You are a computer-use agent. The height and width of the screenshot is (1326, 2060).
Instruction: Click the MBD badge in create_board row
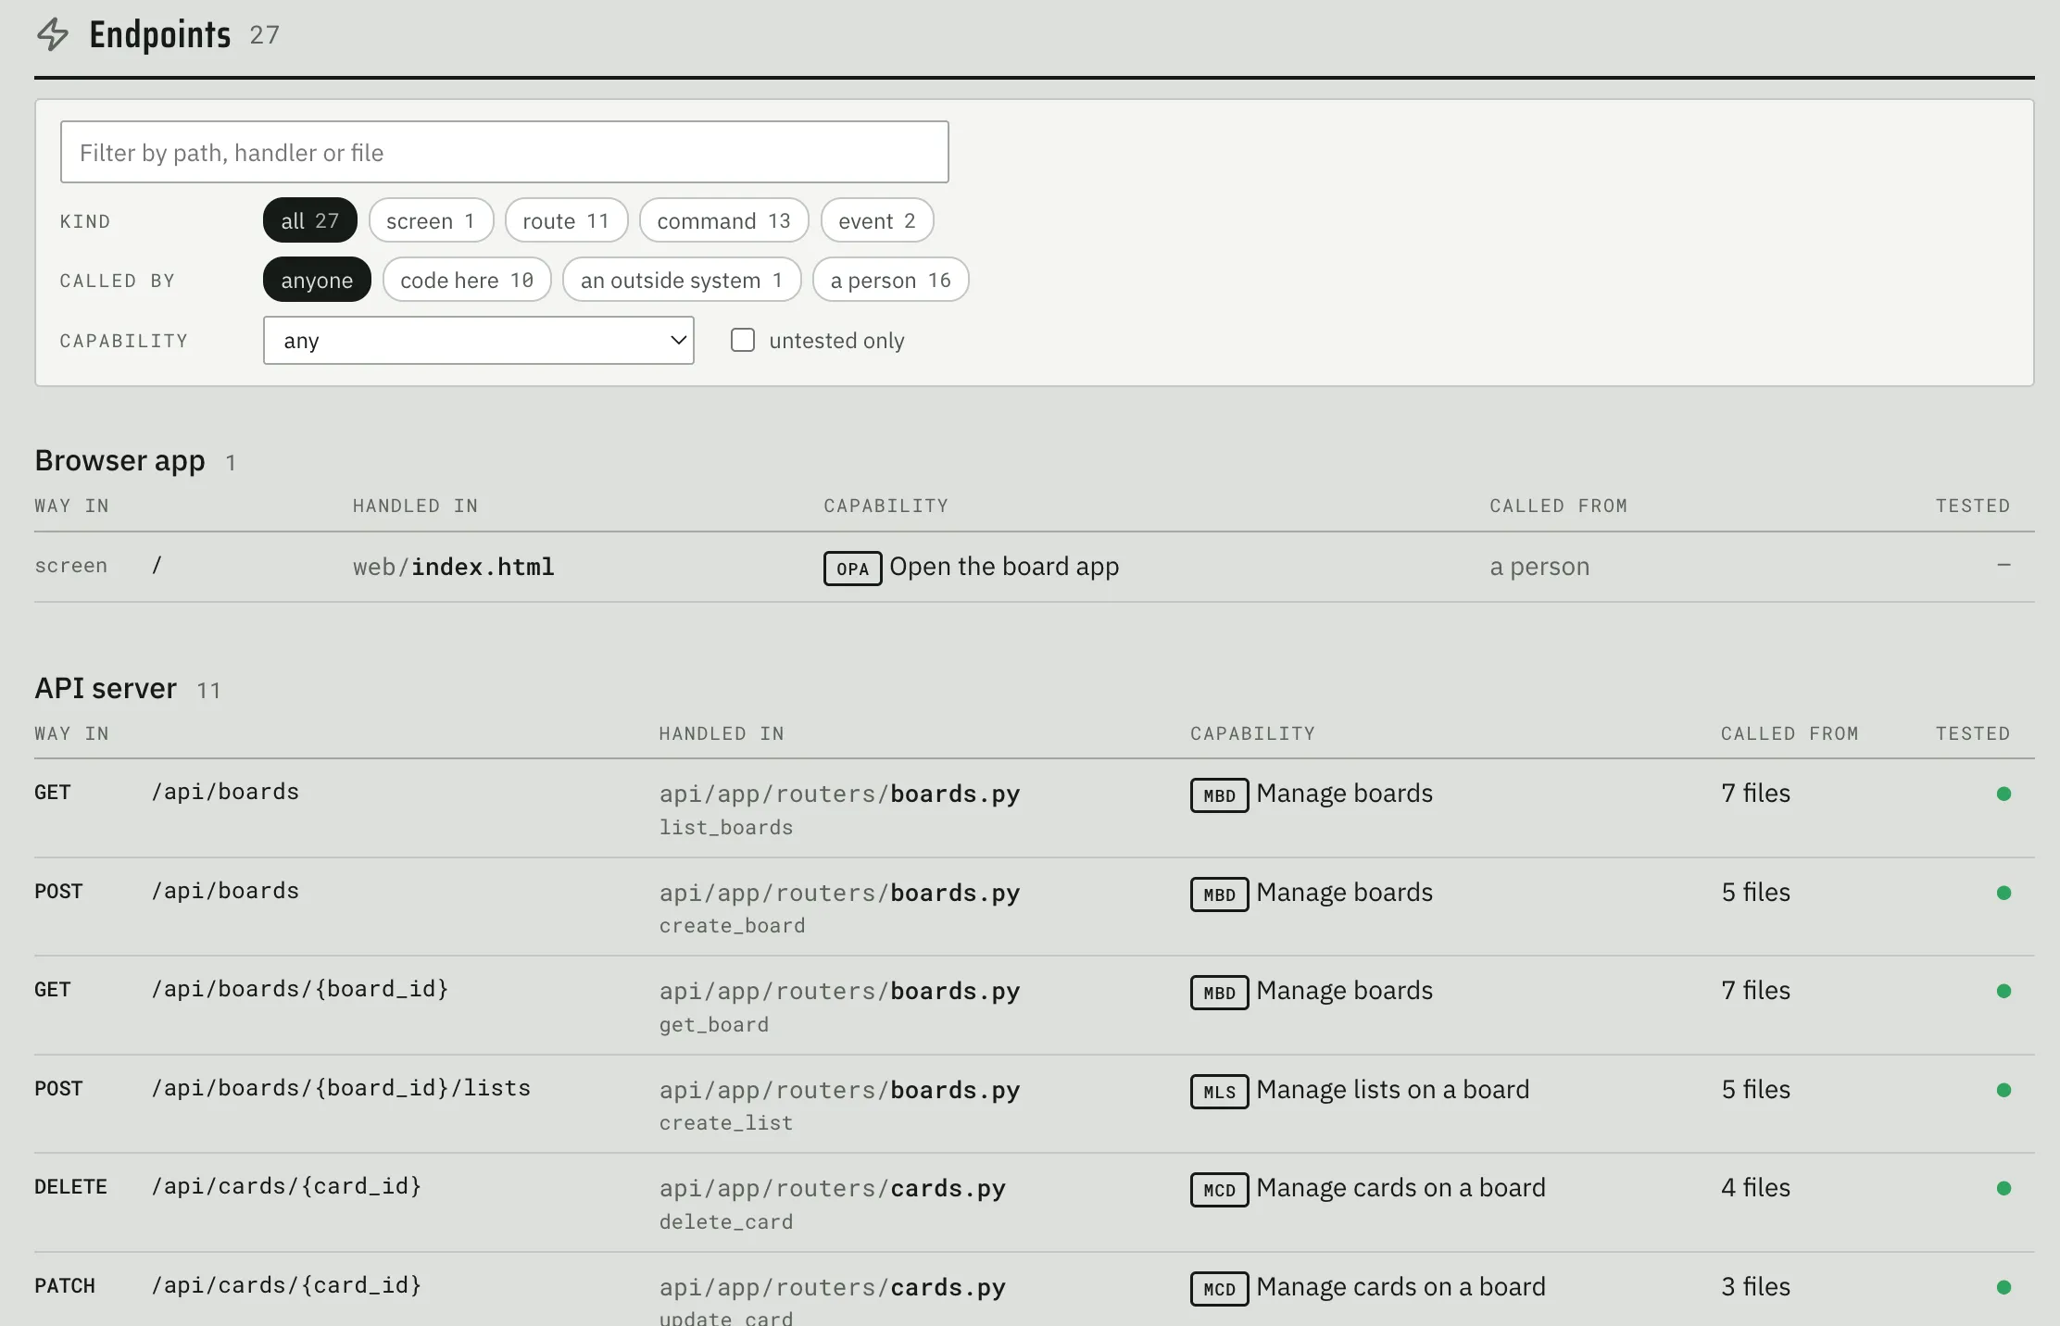(x=1219, y=894)
